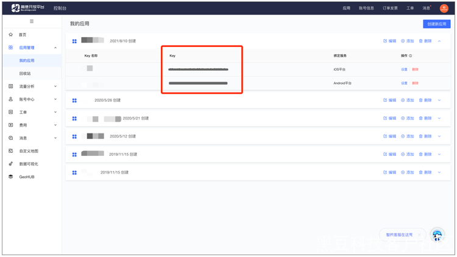Image resolution: width=457 pixels, height=257 pixels.
Task: Click the Key 名称 column header
Action: (91, 55)
